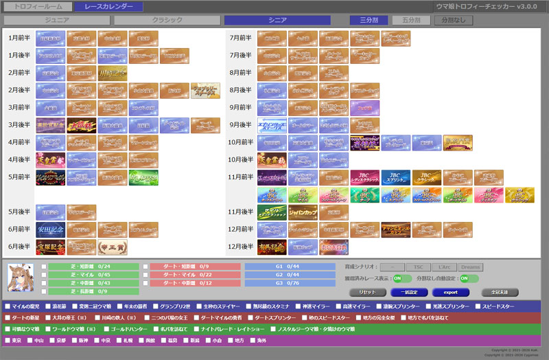Check the 東京 racecourse checkbox

point(8,340)
